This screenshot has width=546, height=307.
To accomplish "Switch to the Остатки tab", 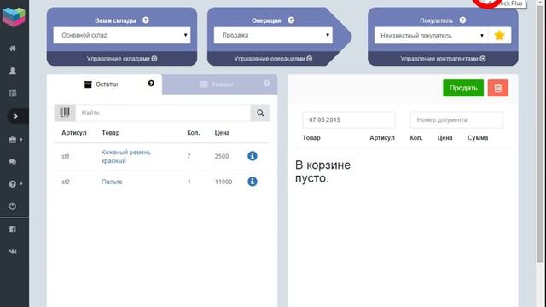I will (x=104, y=84).
